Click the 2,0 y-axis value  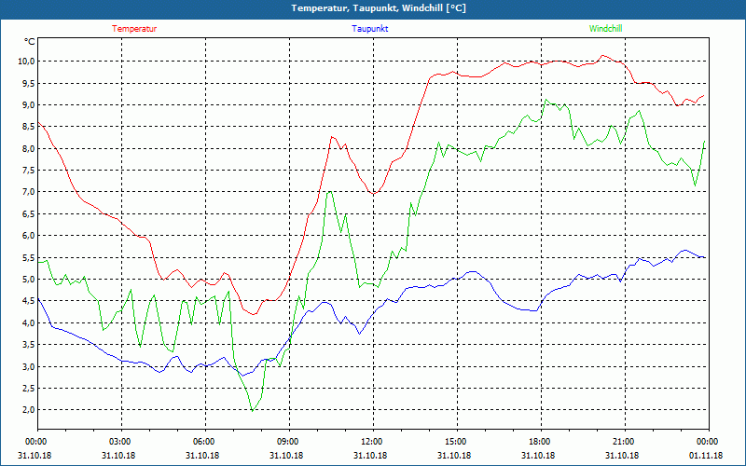point(28,409)
